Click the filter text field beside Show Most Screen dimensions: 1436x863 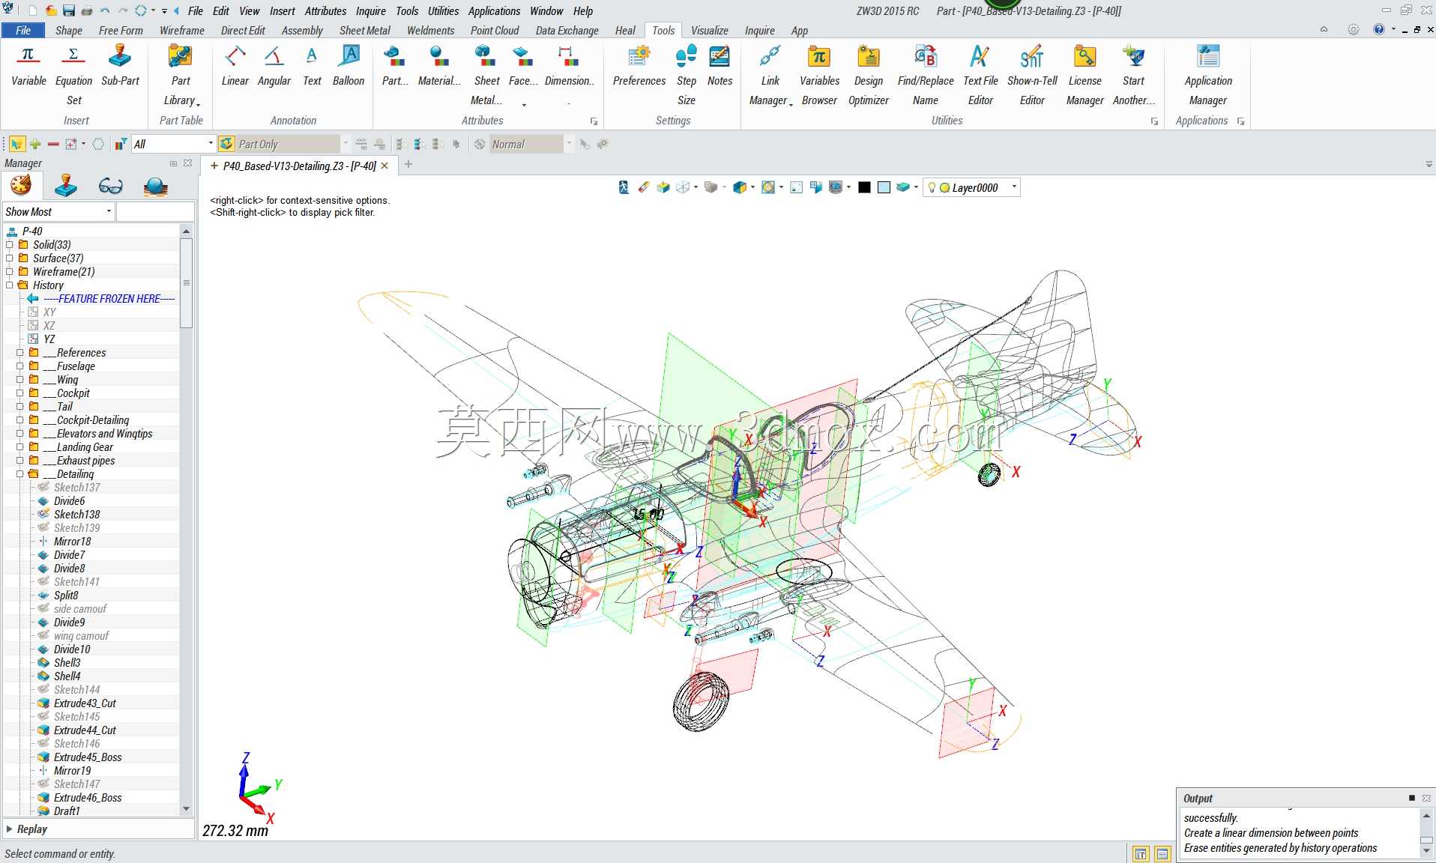coord(155,212)
